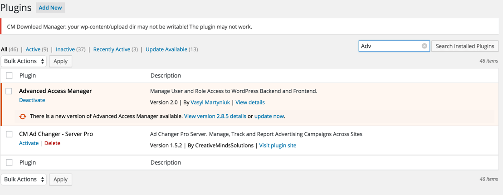
Task: Focus the plugin search input field
Action: coord(390,46)
